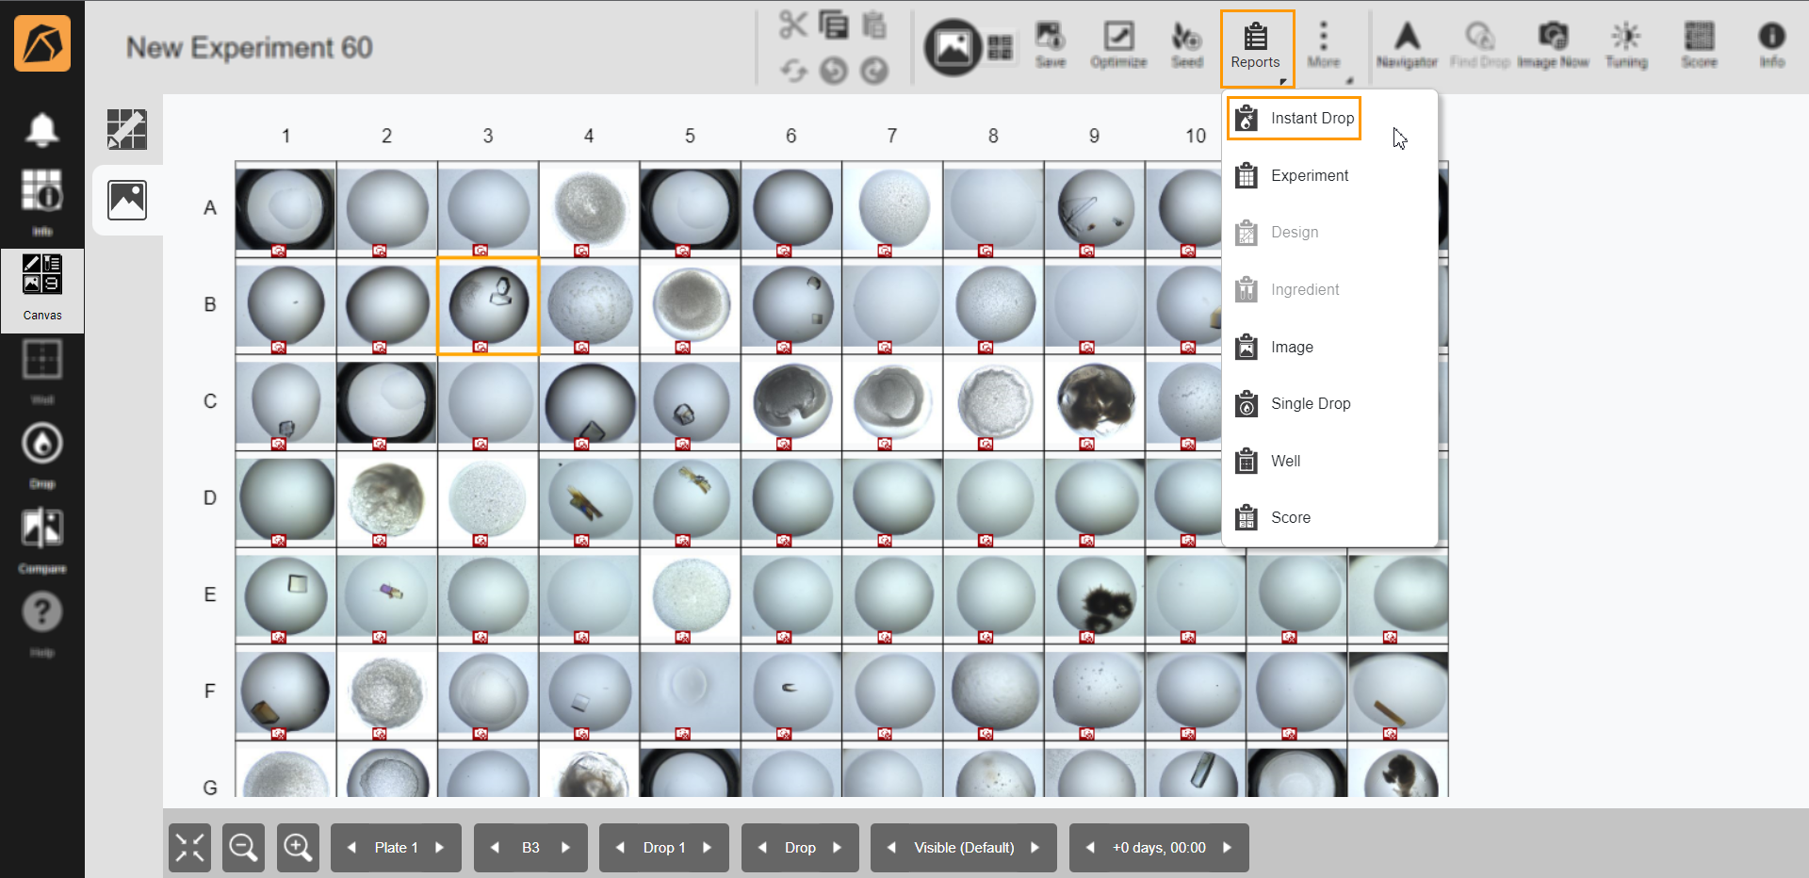
Task: Click the fit-to-screen zoom button
Action: click(189, 848)
